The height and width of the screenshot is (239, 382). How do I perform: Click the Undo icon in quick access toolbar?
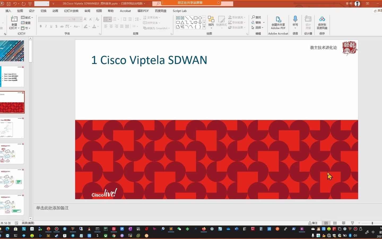15,4
